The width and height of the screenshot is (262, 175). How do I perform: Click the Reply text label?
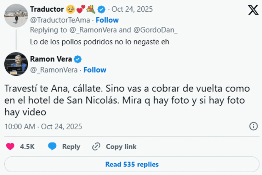point(71,146)
